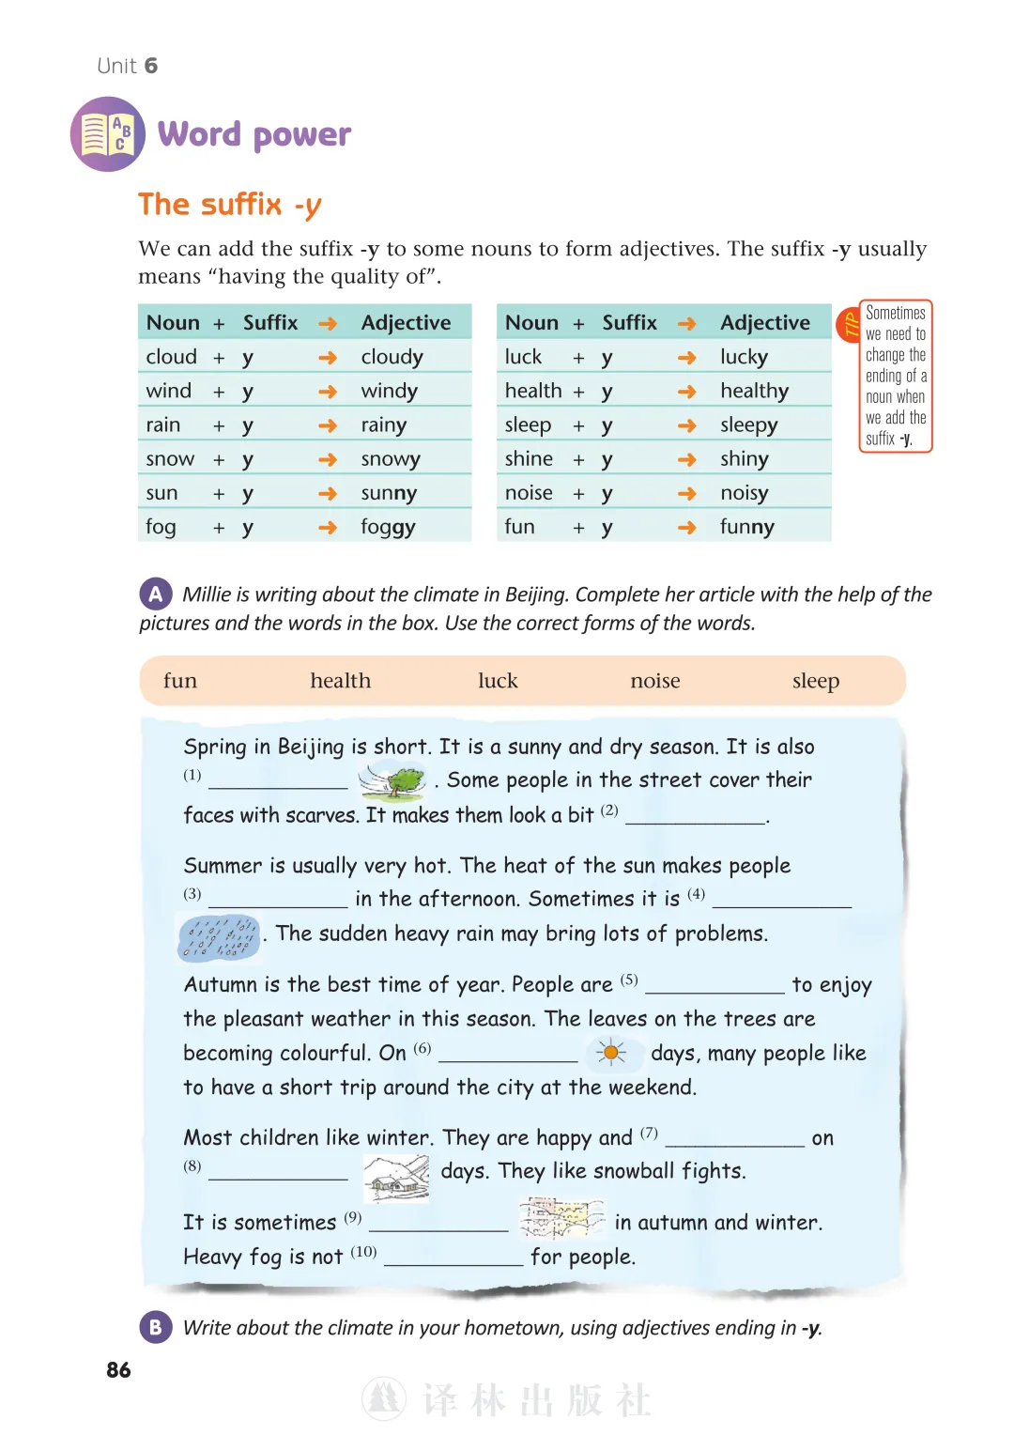Click the snowy house picture
The image size is (1014, 1435).
pos(396,1178)
